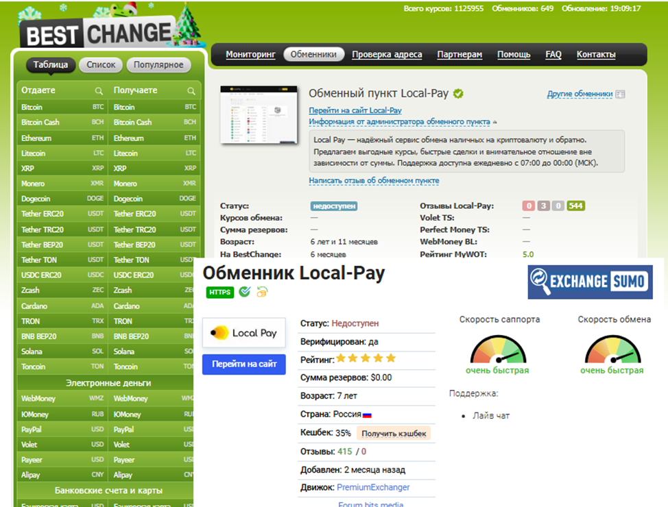Click the green verified badge beside Local-Pay title
Screen dimensions: 668x507
[x=458, y=94]
